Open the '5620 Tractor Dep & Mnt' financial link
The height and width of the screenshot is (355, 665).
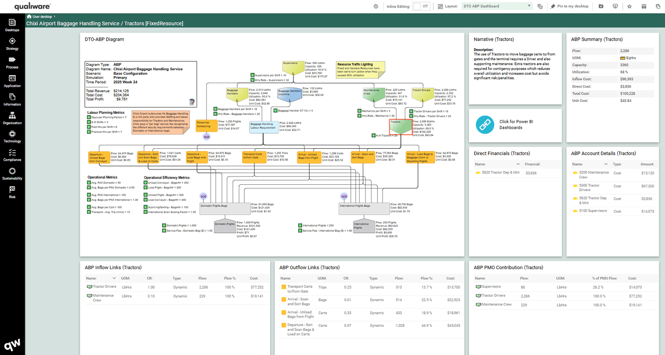pyautogui.click(x=500, y=173)
